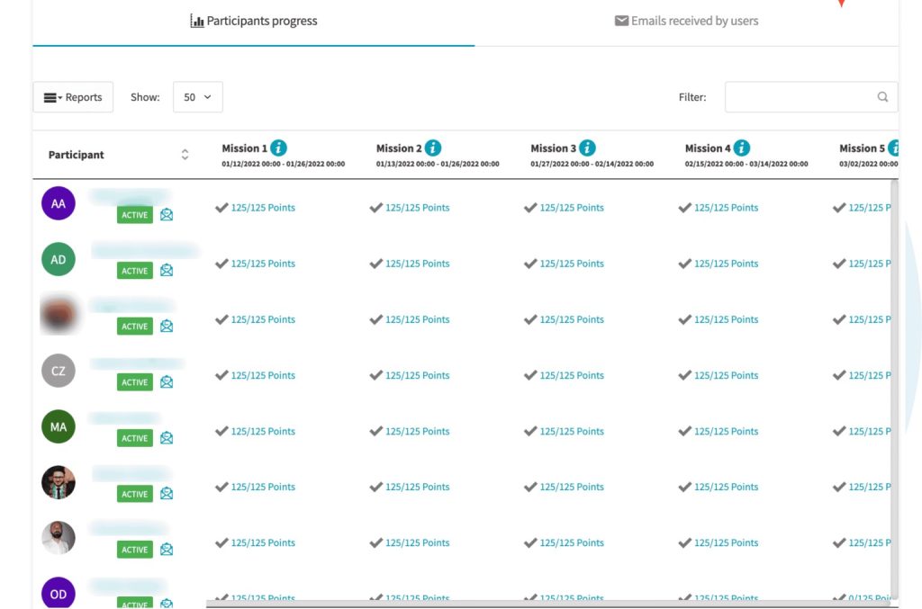
Task: Switch to Participants progress tab
Action: (x=253, y=22)
